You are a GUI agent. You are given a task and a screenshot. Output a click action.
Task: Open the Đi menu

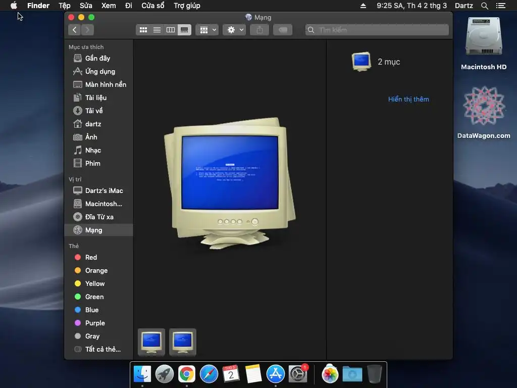[129, 6]
